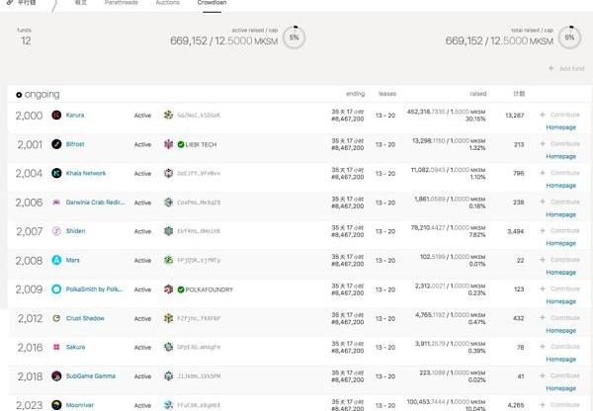Switch to the Auctions tab
The image size is (593, 411).
click(168, 3)
